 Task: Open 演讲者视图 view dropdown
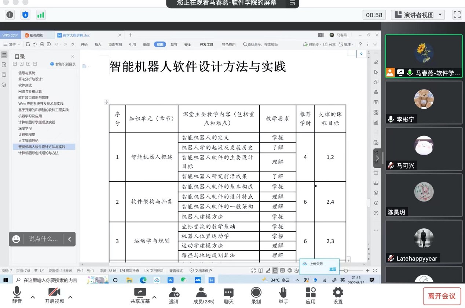[x=418, y=15]
